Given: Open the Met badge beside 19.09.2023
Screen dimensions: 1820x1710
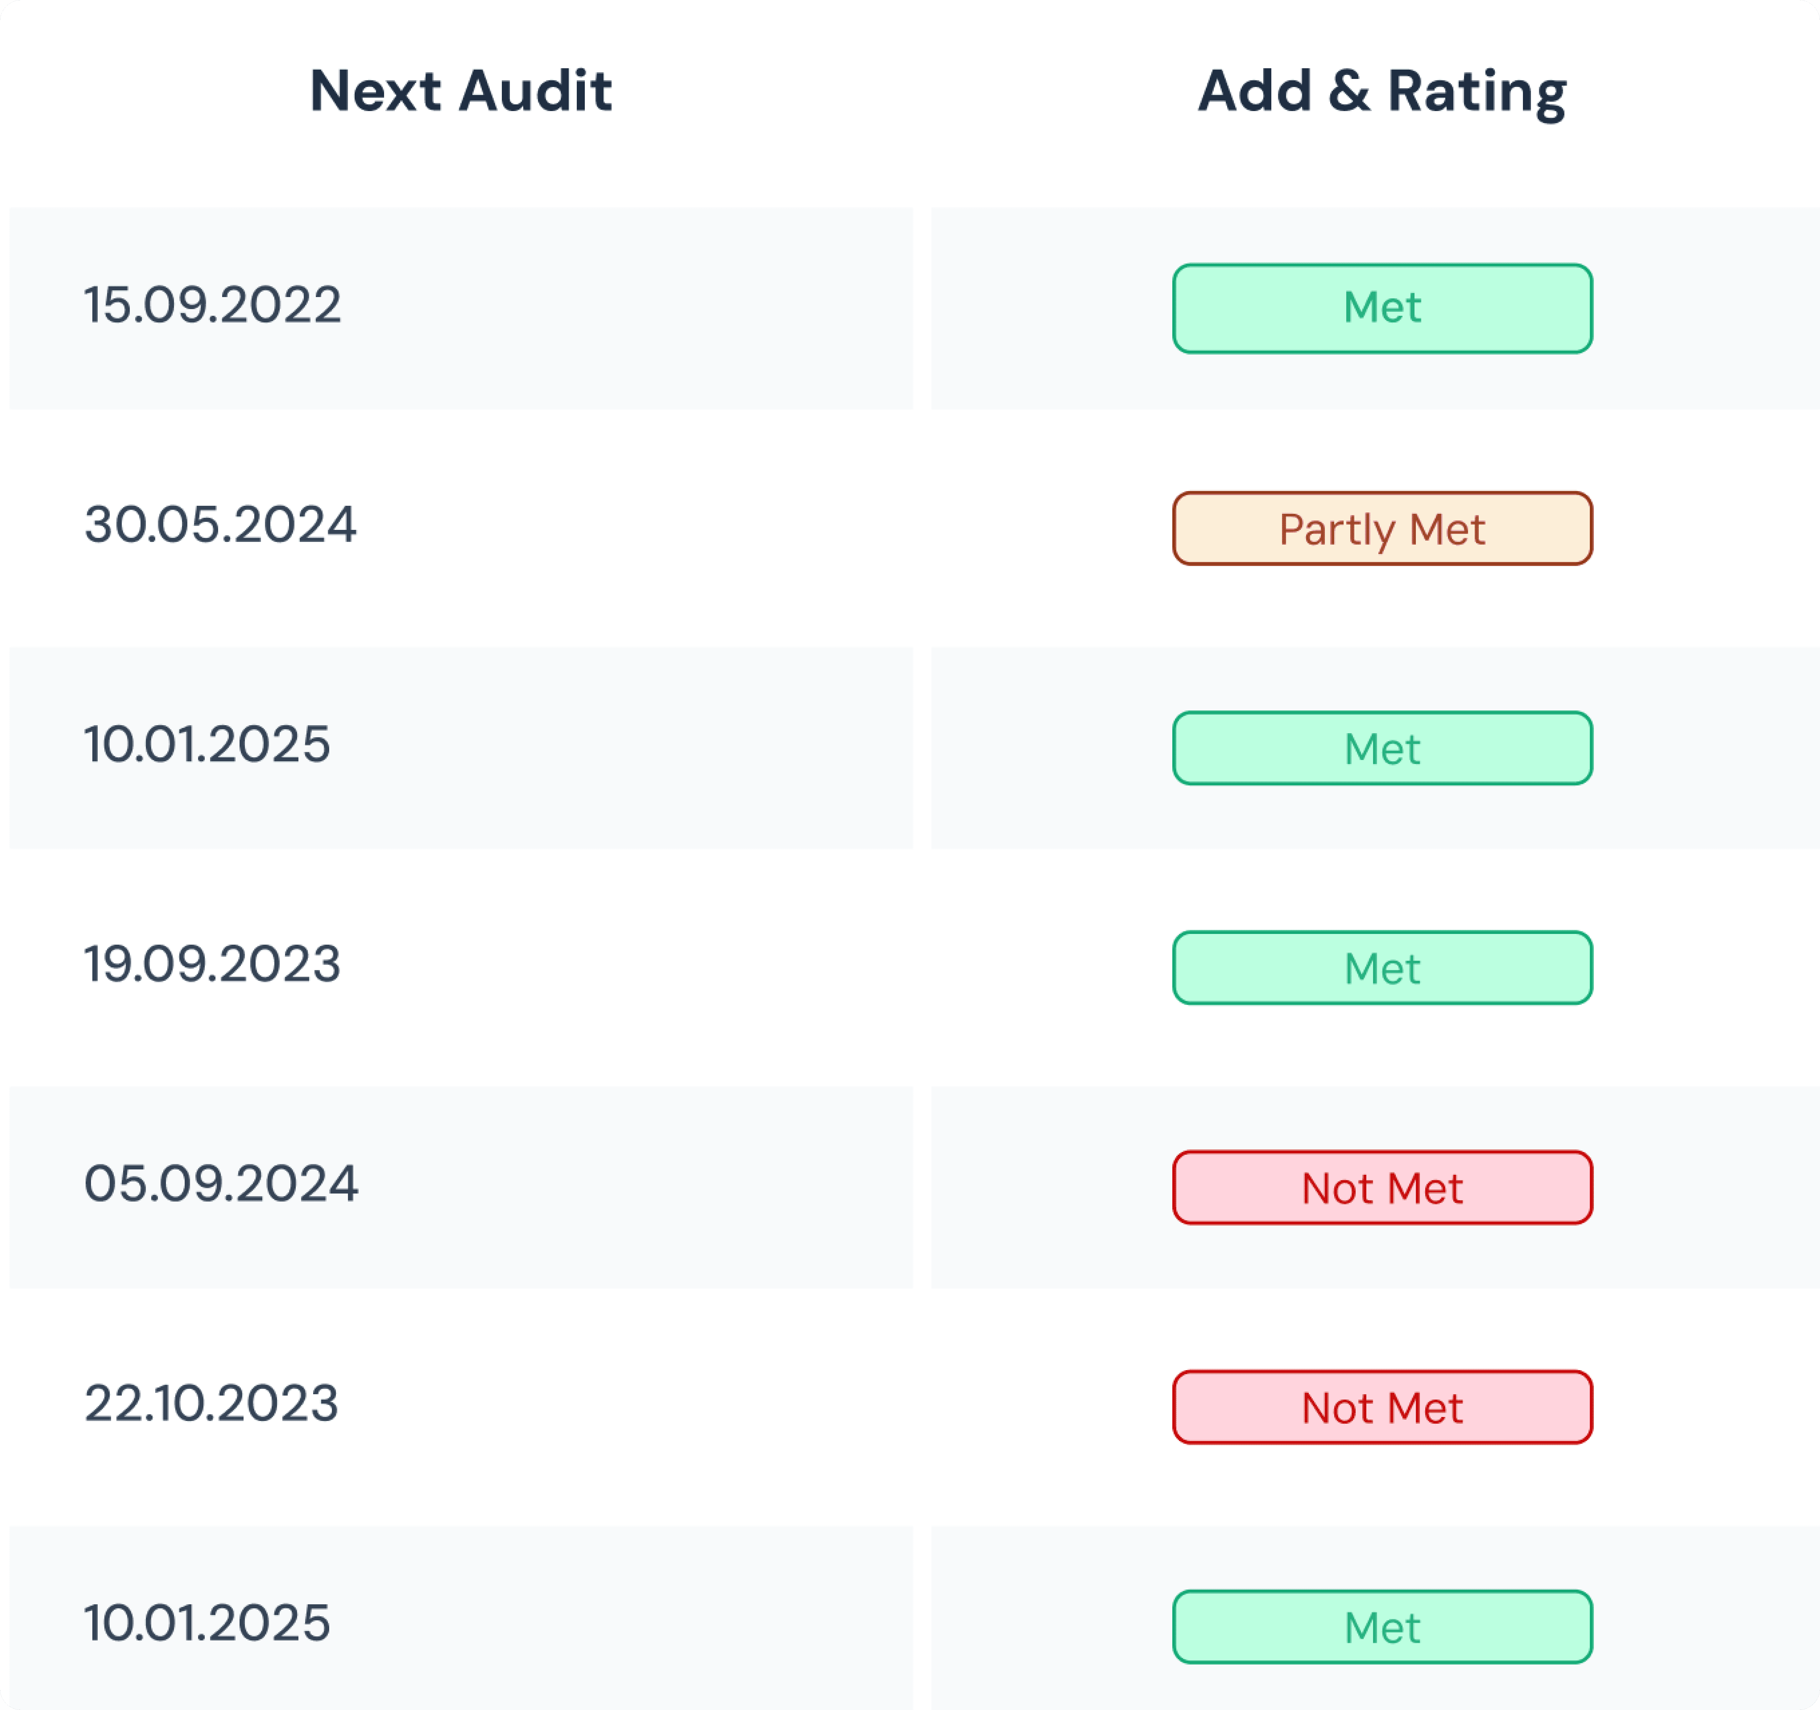Looking at the screenshot, I should coord(1381,968).
